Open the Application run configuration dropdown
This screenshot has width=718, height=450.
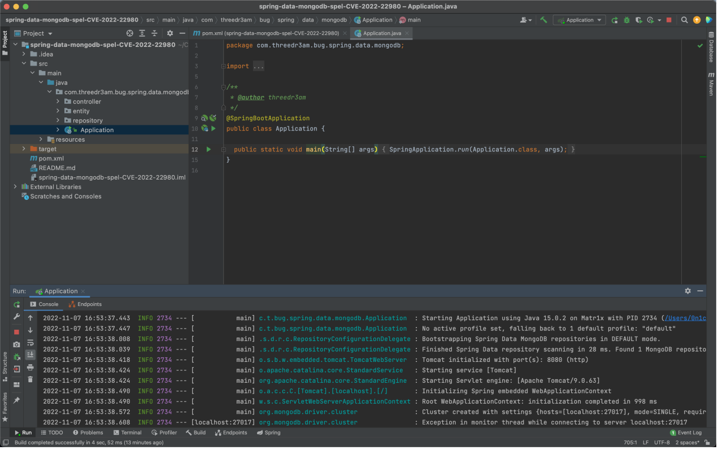[579, 20]
